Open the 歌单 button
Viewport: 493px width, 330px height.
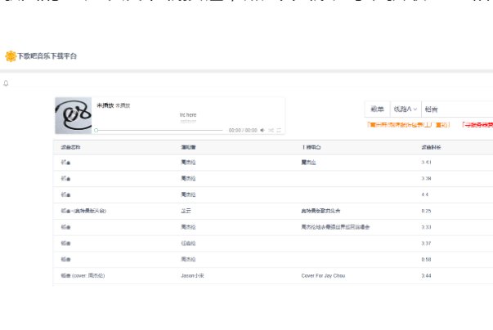coord(377,109)
